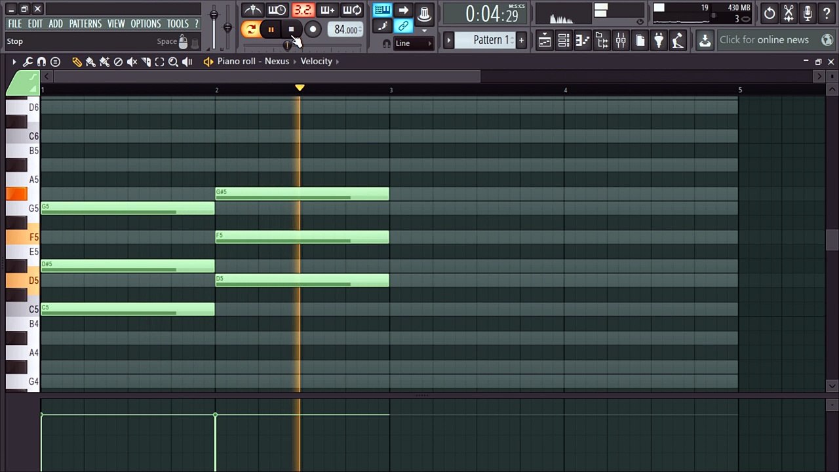Open the content library download icon
The width and height of the screenshot is (839, 472).
click(x=705, y=41)
